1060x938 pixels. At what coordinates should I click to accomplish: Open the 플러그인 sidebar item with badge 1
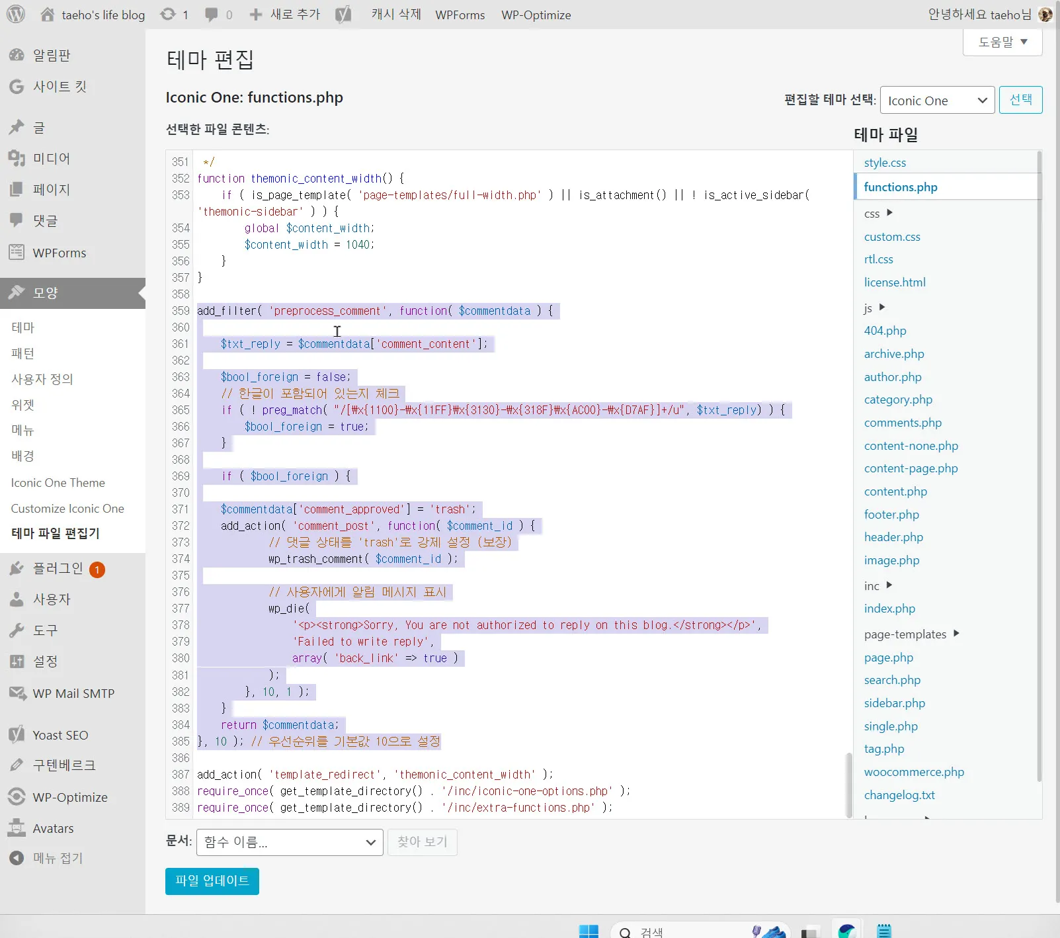tap(58, 568)
